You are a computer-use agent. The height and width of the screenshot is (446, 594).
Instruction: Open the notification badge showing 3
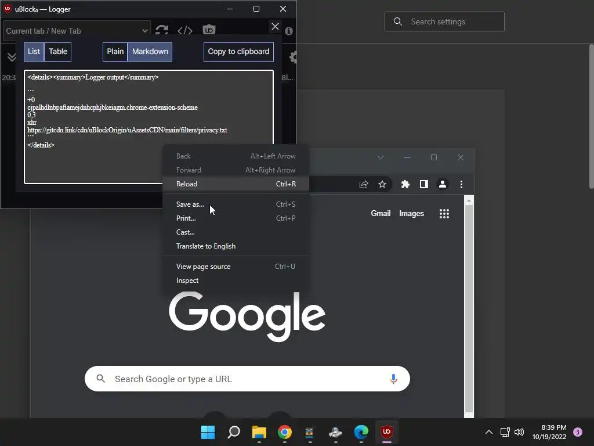click(x=578, y=432)
